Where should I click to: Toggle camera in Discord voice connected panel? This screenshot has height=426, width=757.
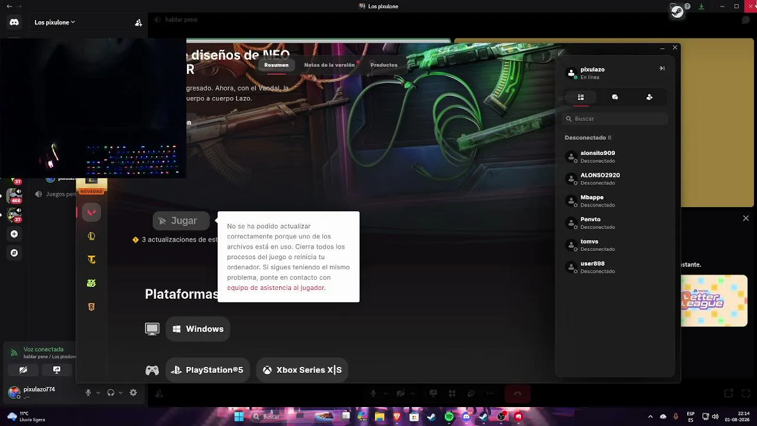[23, 370]
